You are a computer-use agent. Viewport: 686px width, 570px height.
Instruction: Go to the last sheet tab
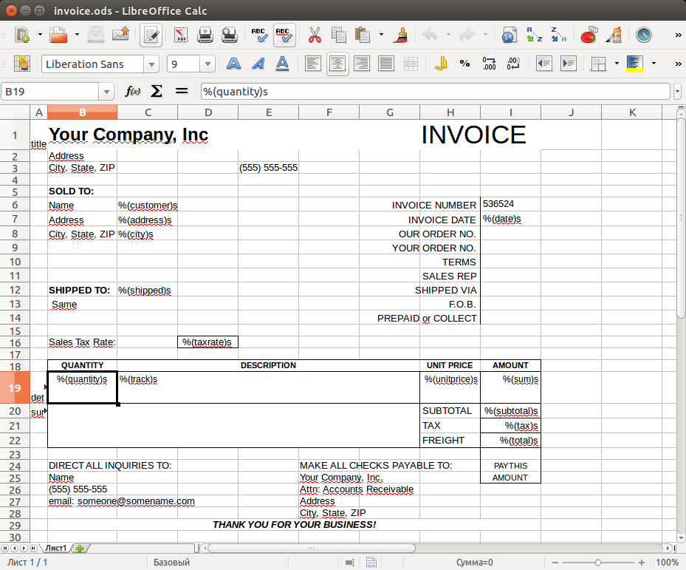click(x=32, y=548)
